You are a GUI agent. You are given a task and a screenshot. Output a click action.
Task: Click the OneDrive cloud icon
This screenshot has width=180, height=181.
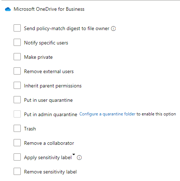(8, 9)
